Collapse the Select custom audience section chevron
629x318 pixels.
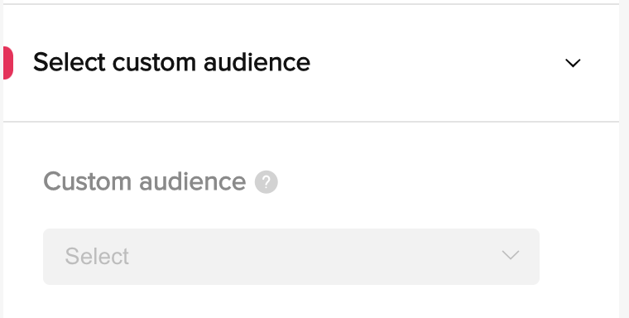coord(573,63)
